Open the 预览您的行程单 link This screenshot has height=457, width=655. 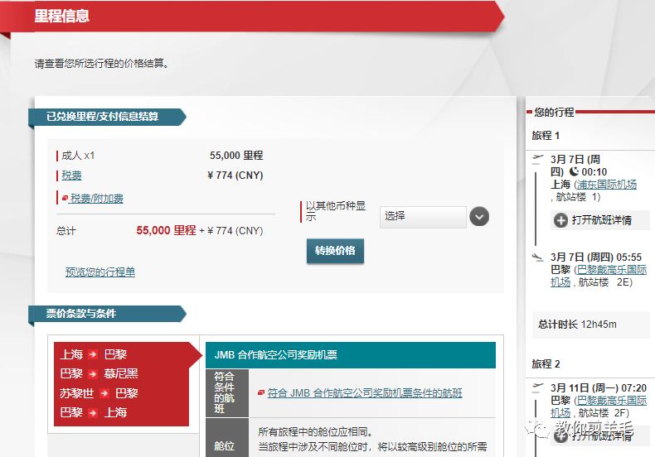100,272
